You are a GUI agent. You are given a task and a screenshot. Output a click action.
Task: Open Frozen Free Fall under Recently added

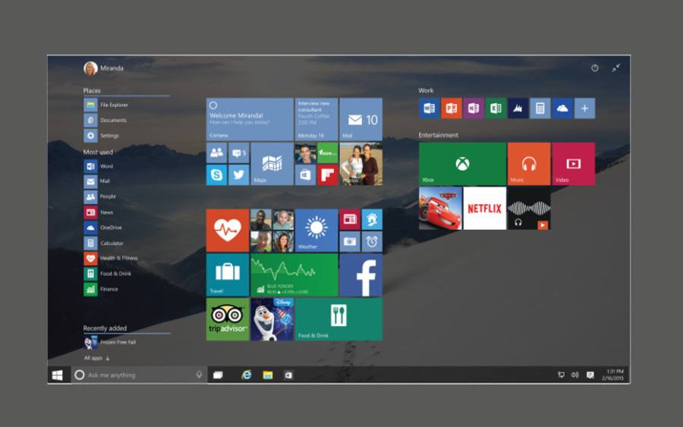pyautogui.click(x=110, y=343)
